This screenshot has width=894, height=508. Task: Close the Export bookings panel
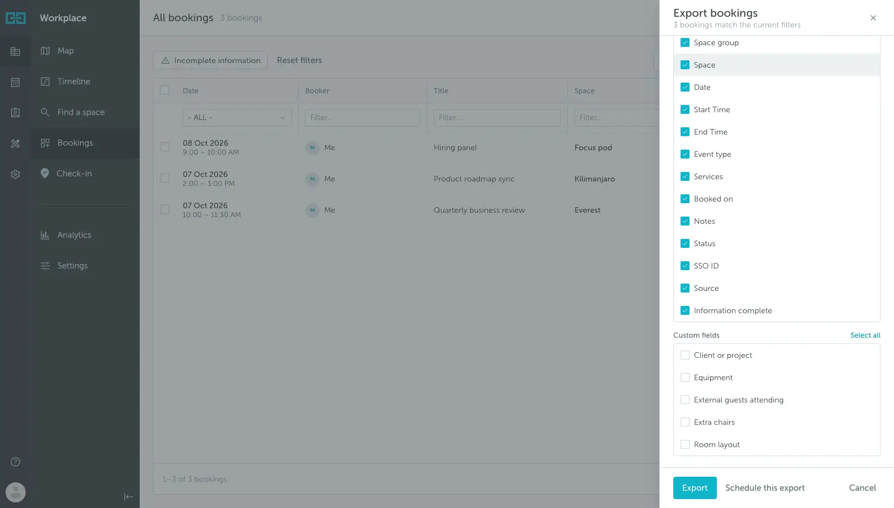point(873,18)
